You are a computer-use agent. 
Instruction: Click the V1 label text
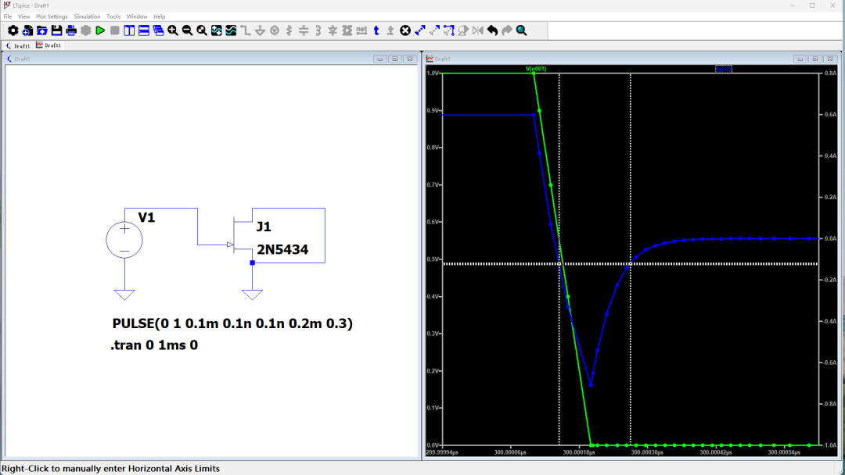tap(146, 217)
